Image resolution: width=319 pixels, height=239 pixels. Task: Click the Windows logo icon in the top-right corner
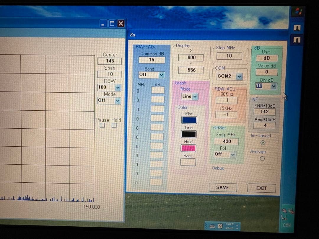(x=298, y=11)
